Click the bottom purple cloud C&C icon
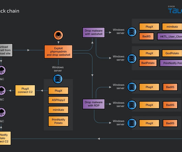 2,112
